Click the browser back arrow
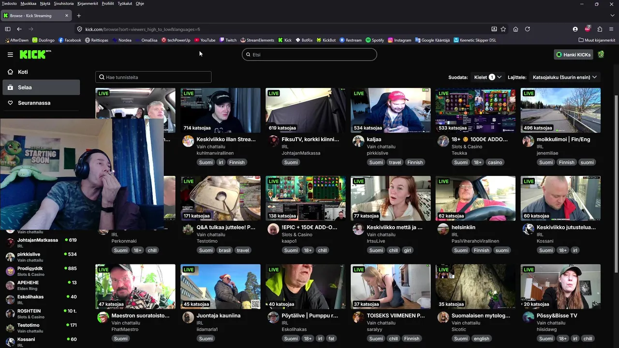Image resolution: width=619 pixels, height=348 pixels. click(x=19, y=29)
